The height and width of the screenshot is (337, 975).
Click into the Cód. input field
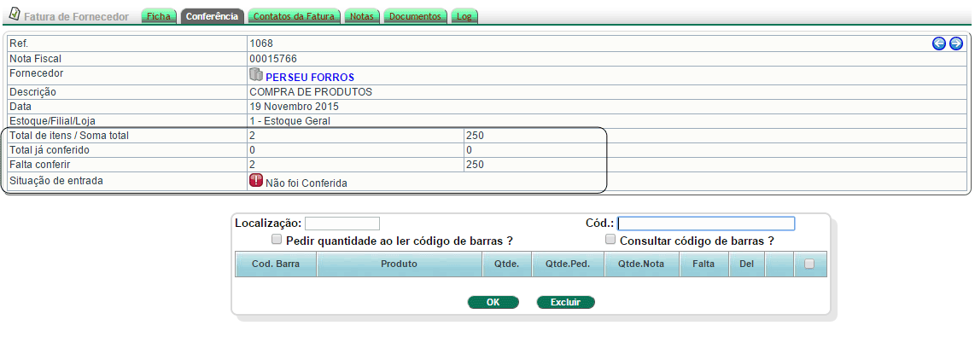[x=706, y=224]
